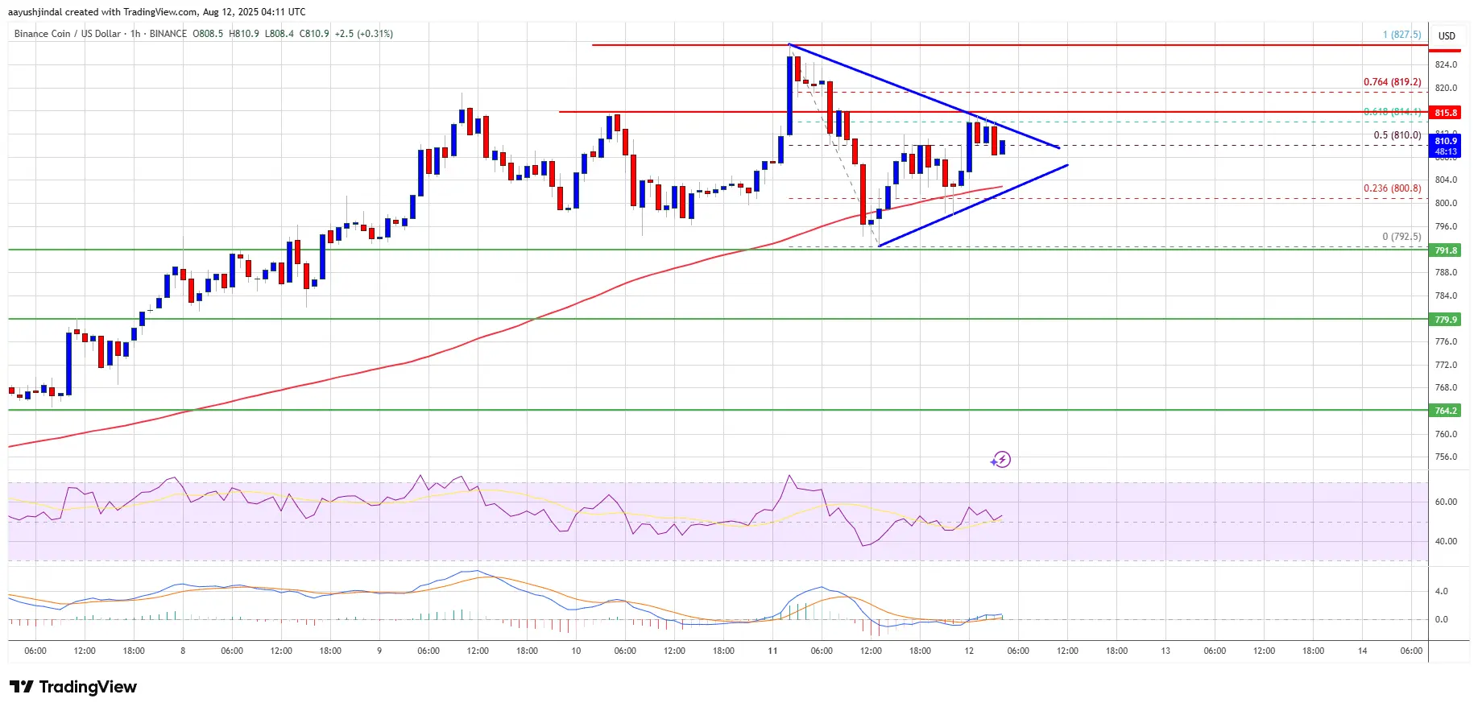Click the 0 (792.5) Fibonacci label

click(x=1401, y=237)
